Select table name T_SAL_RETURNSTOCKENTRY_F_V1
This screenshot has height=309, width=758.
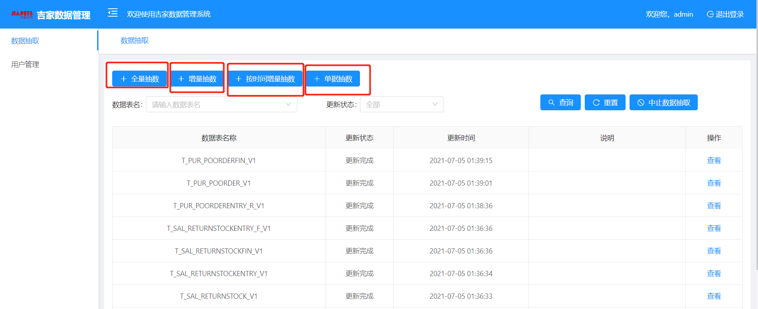pyautogui.click(x=219, y=228)
